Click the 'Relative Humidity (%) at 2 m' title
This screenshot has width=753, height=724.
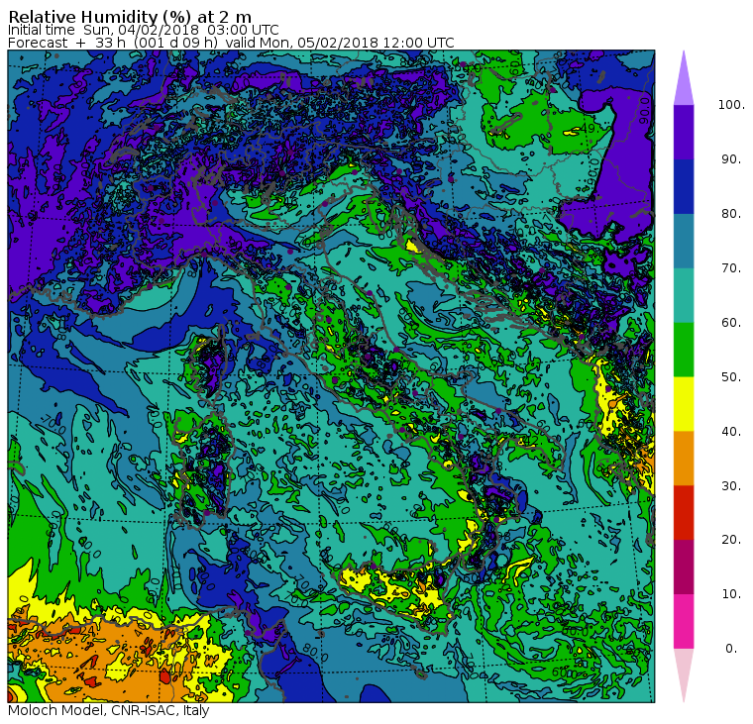[x=130, y=17]
